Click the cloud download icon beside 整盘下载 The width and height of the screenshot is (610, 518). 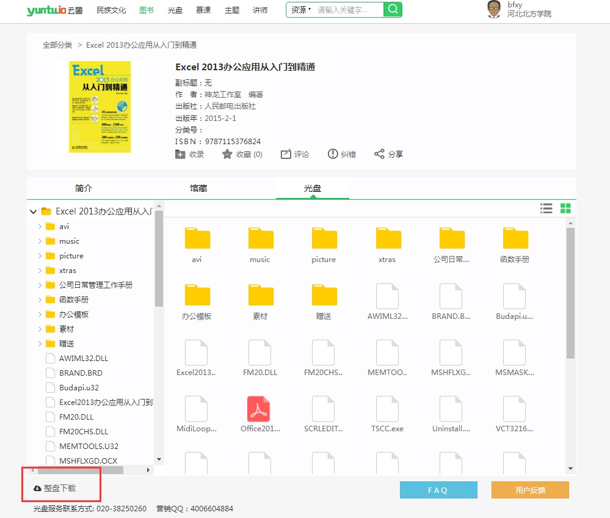click(37, 488)
